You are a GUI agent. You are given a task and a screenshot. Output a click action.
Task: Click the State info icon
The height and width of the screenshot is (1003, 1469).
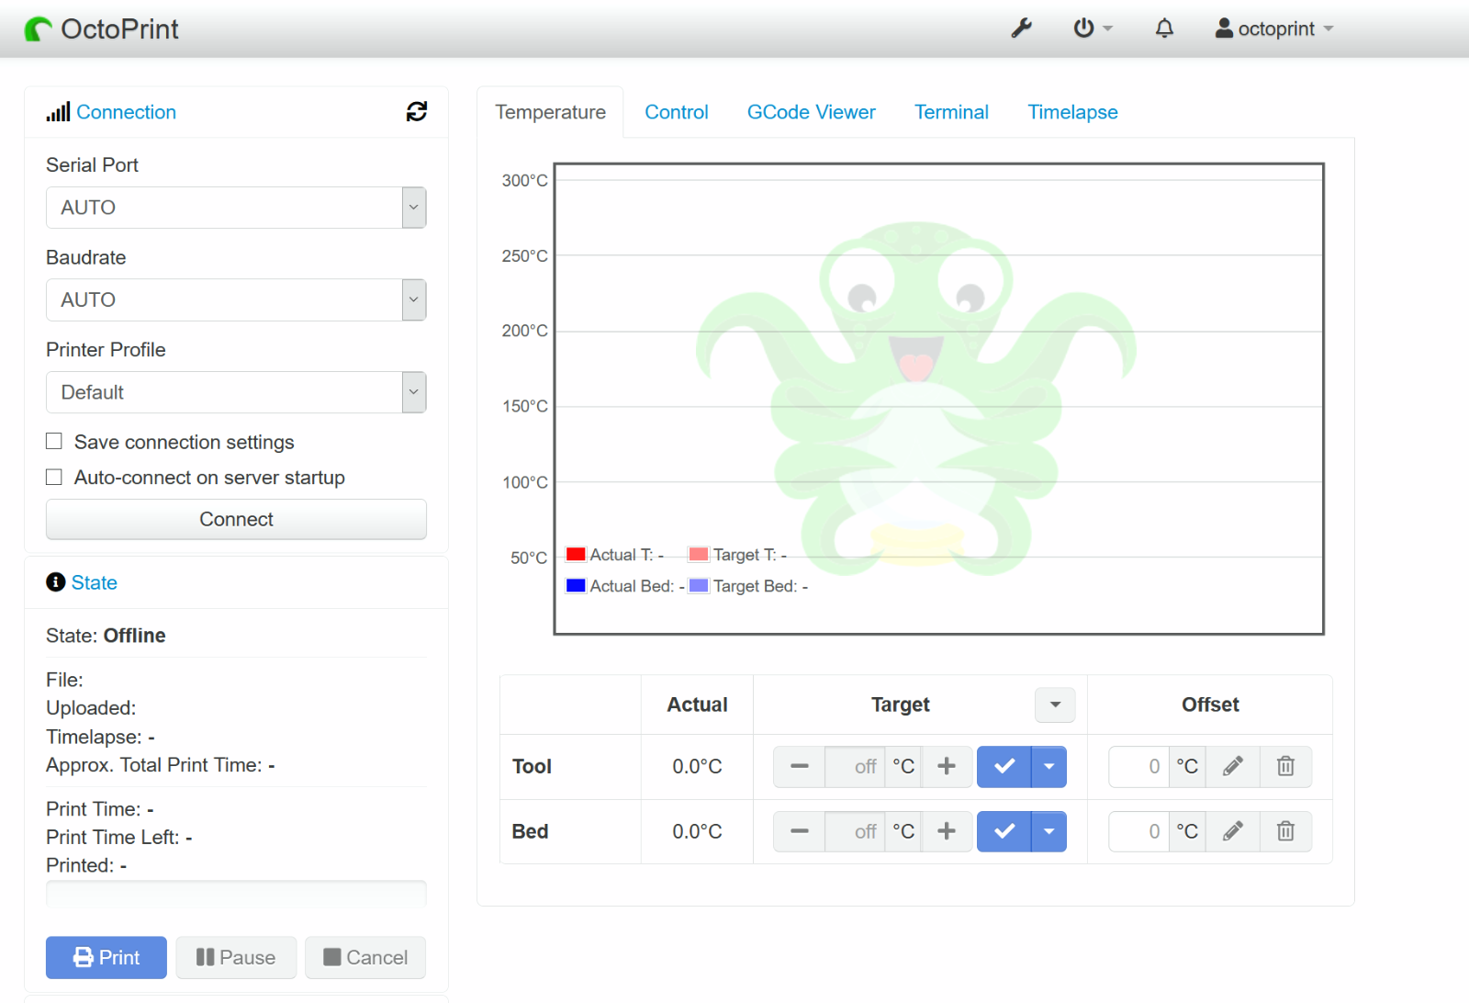[56, 582]
